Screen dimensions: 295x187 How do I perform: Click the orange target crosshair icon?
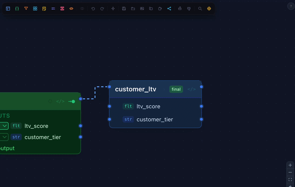pos(209,8)
